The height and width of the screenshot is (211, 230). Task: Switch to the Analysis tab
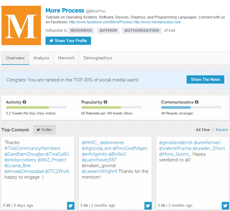tap(41, 58)
